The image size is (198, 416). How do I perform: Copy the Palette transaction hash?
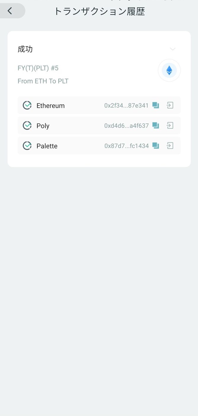tap(155, 146)
